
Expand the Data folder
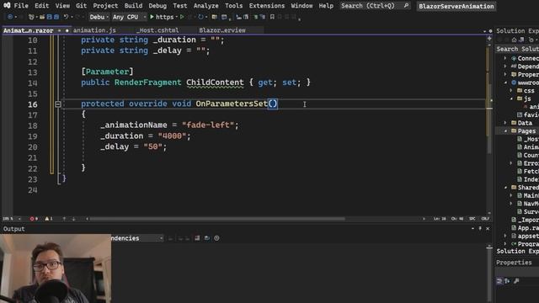point(505,123)
